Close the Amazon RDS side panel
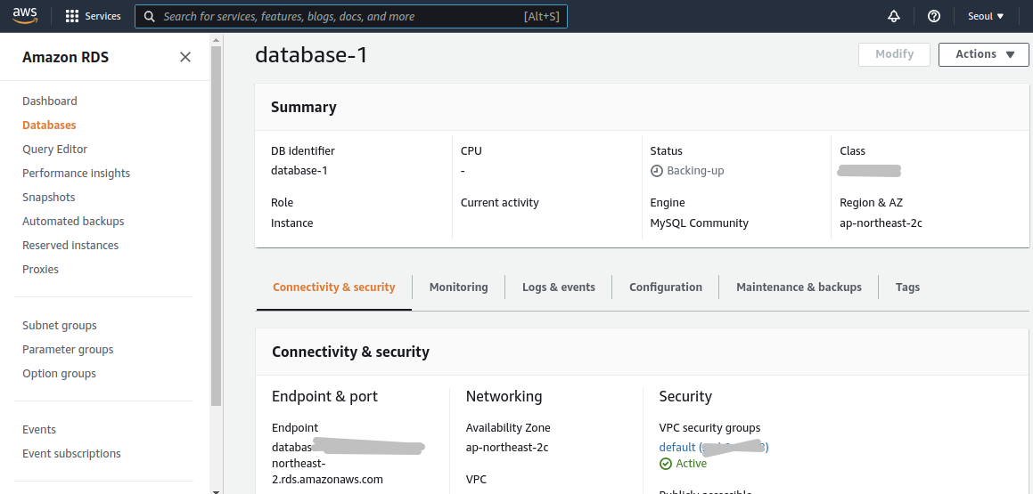Image resolution: width=1033 pixels, height=494 pixels. point(185,57)
